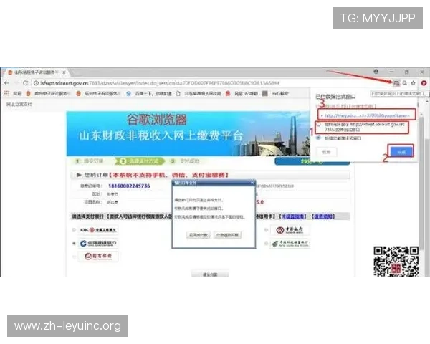The width and height of the screenshot is (430, 344).
Task: Select the Postal Savings Bank radio button
Action: pos(266,244)
